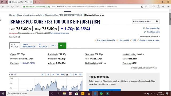The width and height of the screenshot is (171, 96).
Task: Open reading view book icon
Action: tap(142, 7)
